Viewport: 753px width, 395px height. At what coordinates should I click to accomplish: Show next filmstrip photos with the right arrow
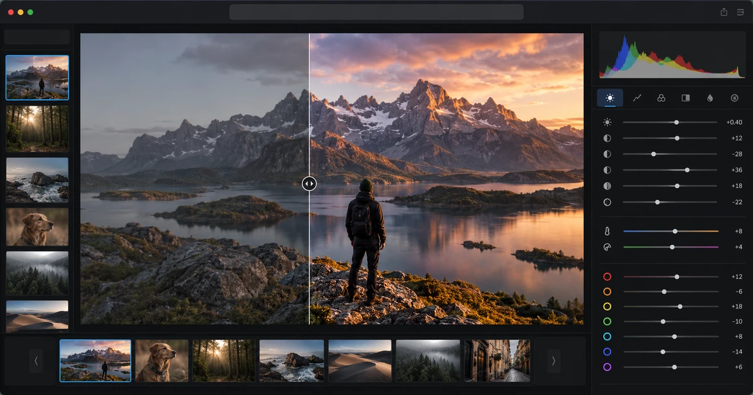(553, 361)
